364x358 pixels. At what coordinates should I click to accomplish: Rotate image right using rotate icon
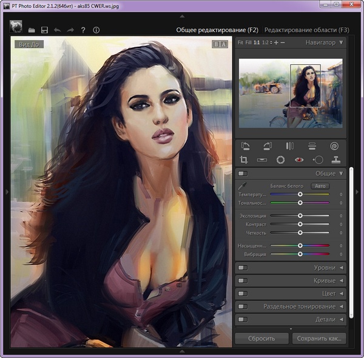coord(268,146)
